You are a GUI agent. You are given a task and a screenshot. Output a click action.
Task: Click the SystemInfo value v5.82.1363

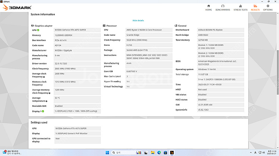(x=221, y=110)
